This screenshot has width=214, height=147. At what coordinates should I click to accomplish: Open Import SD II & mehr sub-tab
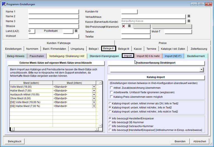pos(148,56)
